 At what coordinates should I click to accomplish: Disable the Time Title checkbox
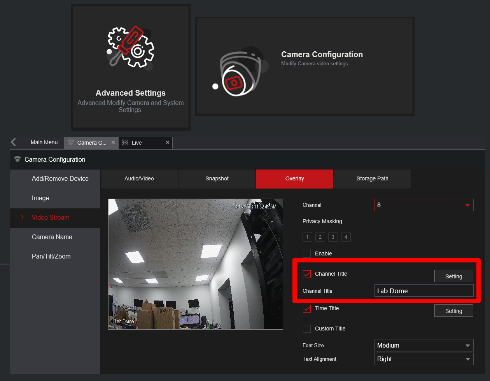307,308
